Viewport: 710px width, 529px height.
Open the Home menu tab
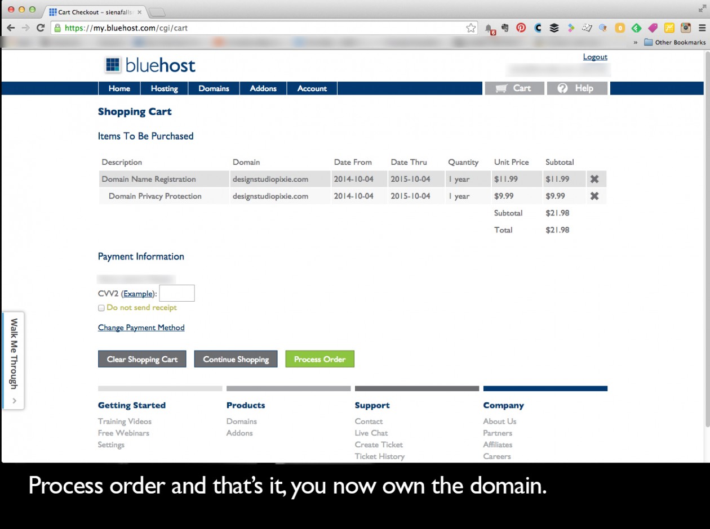(119, 88)
